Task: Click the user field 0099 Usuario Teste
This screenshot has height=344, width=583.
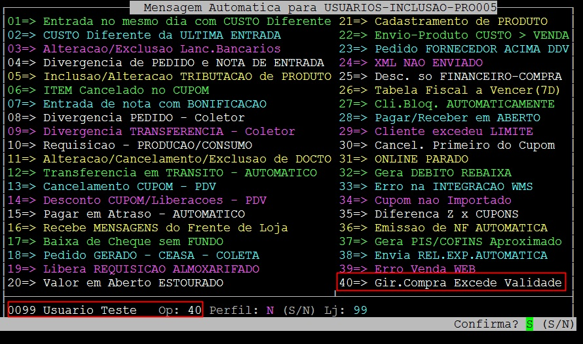Action: coord(72,310)
